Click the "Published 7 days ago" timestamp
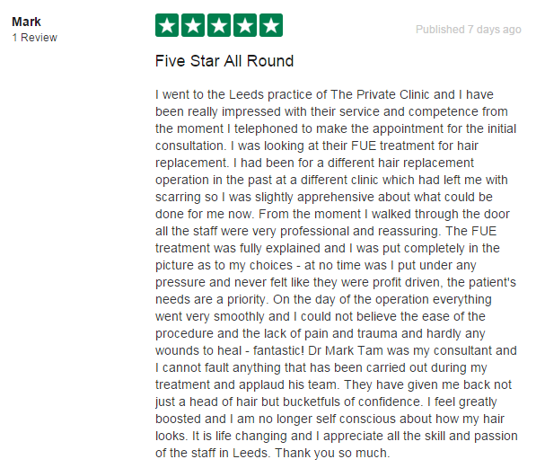The width and height of the screenshot is (536, 468). [469, 30]
